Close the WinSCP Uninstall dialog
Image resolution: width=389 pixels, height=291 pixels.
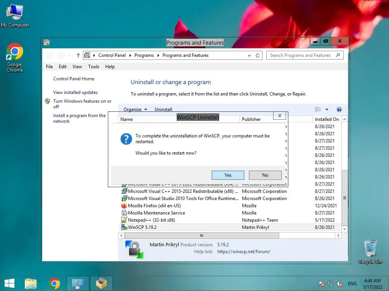tap(280, 116)
